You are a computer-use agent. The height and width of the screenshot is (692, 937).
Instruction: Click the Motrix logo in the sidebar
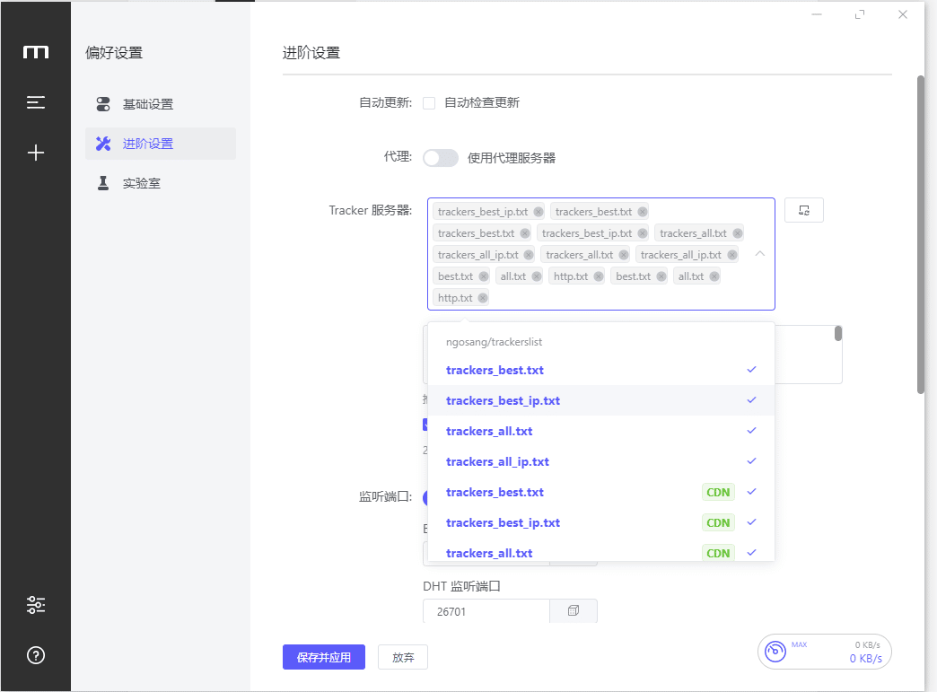36,53
